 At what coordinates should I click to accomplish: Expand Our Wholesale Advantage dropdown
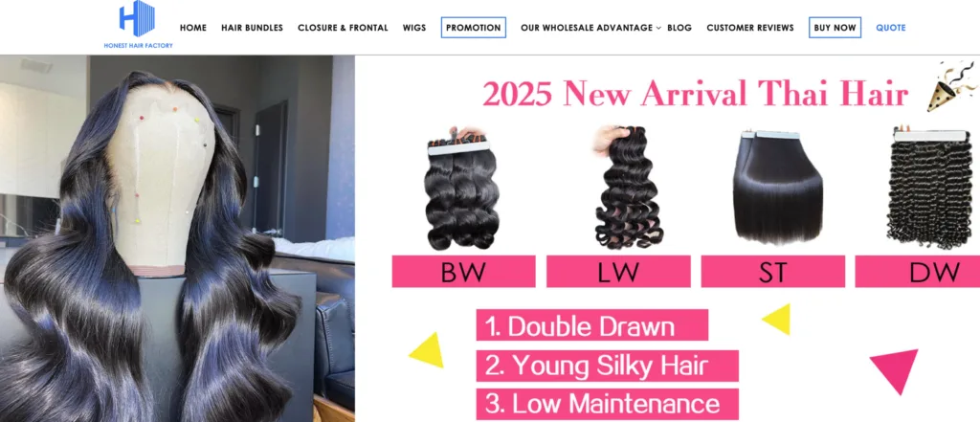tap(587, 28)
